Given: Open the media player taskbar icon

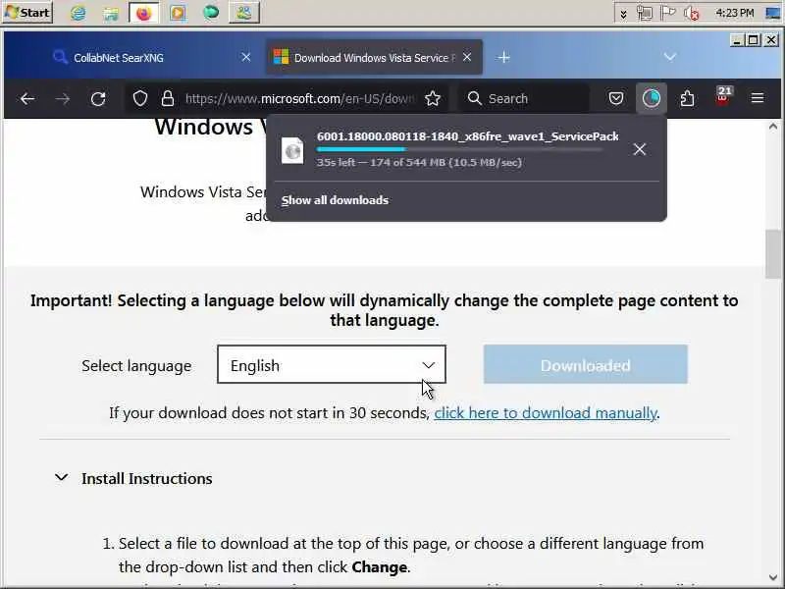Looking at the screenshot, I should click(x=178, y=13).
